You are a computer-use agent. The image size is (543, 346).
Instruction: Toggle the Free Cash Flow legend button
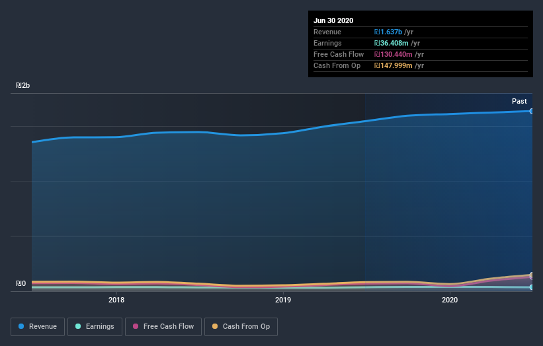click(163, 327)
